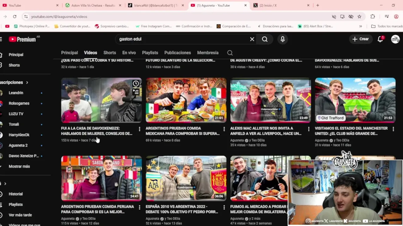Click the Crear button

click(360, 39)
